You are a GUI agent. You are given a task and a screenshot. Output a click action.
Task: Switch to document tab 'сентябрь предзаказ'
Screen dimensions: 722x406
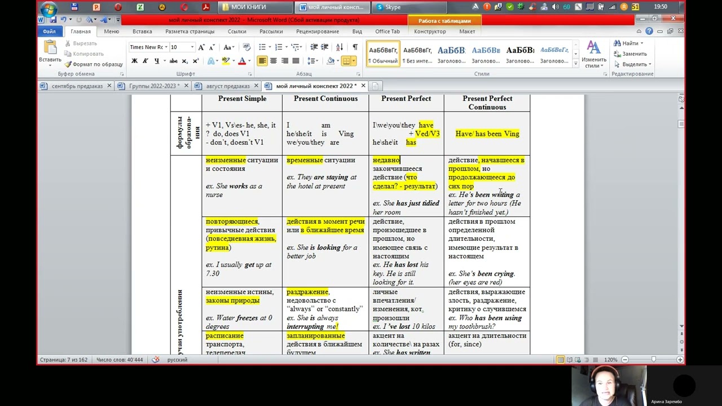click(77, 86)
